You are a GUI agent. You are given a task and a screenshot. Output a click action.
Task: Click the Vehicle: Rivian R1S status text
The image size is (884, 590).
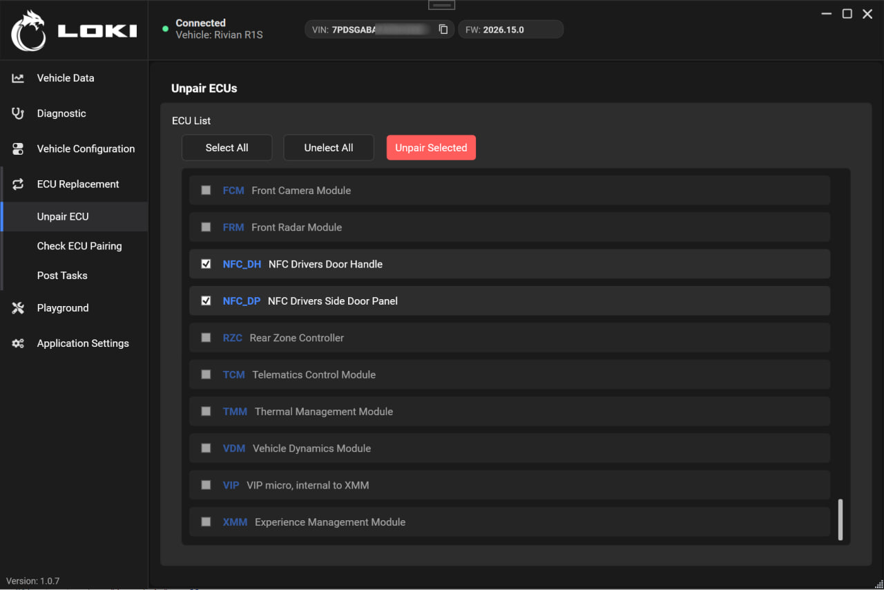(220, 35)
